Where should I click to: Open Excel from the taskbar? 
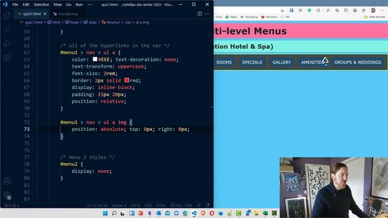click(266, 213)
